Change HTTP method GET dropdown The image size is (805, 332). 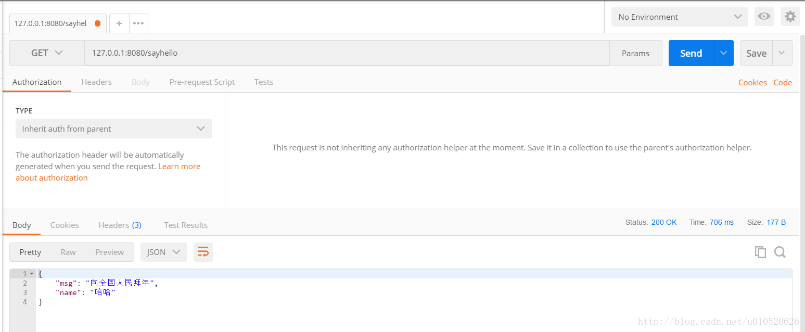coord(47,53)
